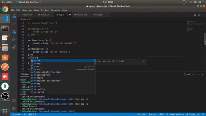
Task: Choose the prom promise snippet suggestion
Action: 62,66
